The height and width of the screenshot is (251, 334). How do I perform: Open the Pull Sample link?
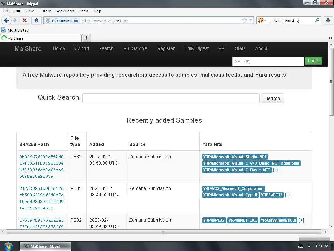click(x=135, y=48)
